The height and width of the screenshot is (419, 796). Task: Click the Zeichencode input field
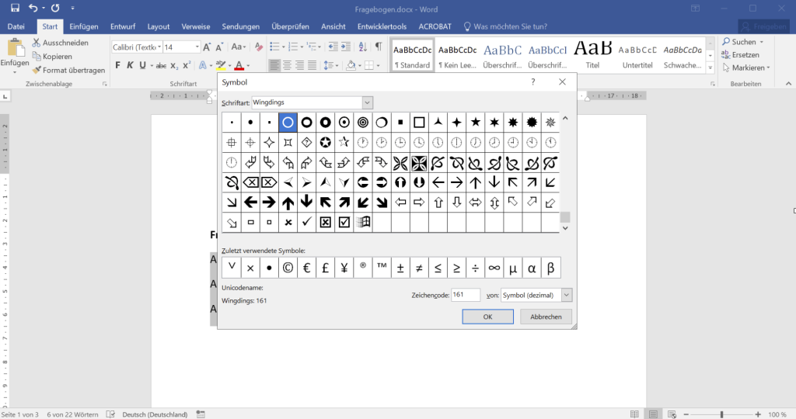click(x=466, y=295)
